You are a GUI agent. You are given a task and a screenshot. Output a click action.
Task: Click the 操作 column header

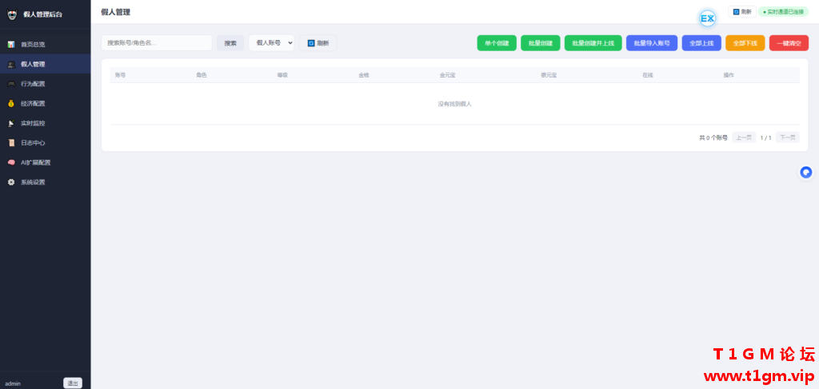(x=729, y=75)
